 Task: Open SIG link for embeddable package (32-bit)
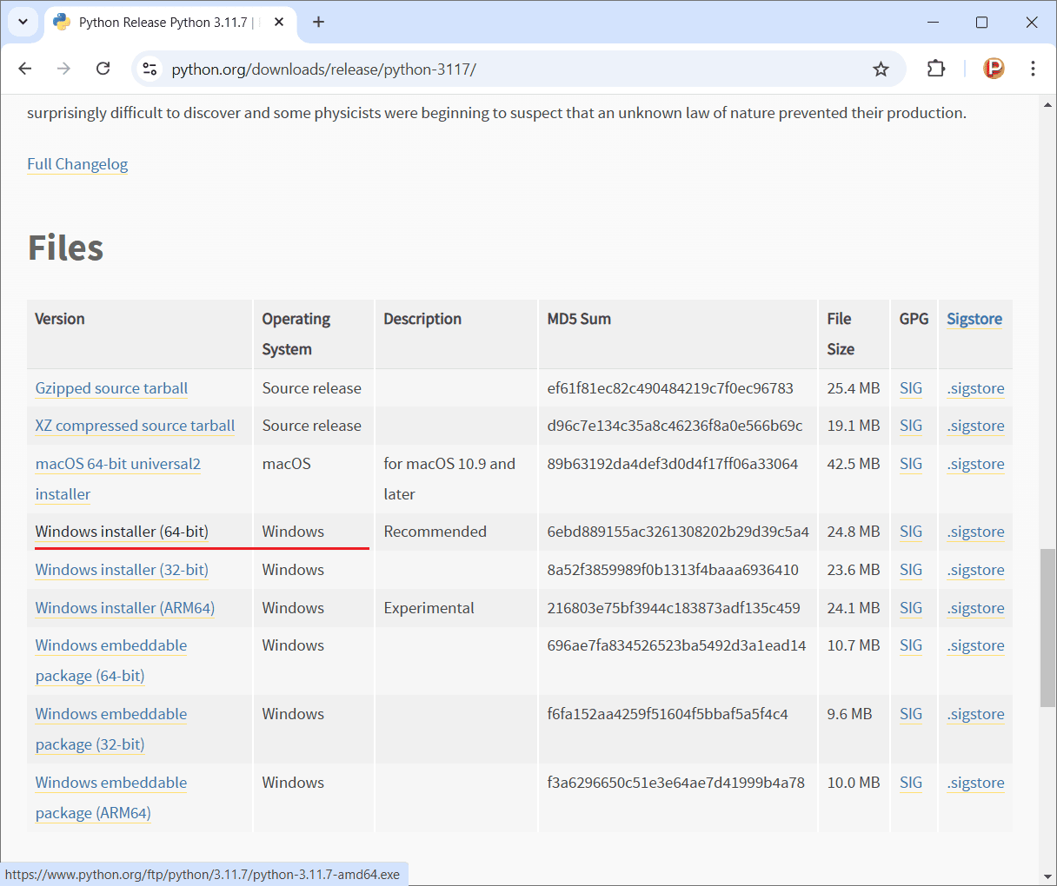(x=911, y=714)
